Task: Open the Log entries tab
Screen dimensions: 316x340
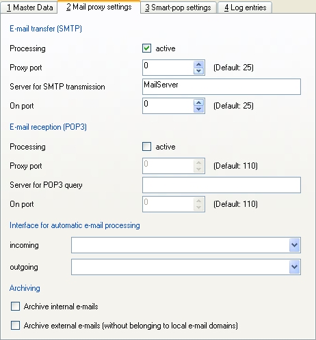Action: coord(245,8)
